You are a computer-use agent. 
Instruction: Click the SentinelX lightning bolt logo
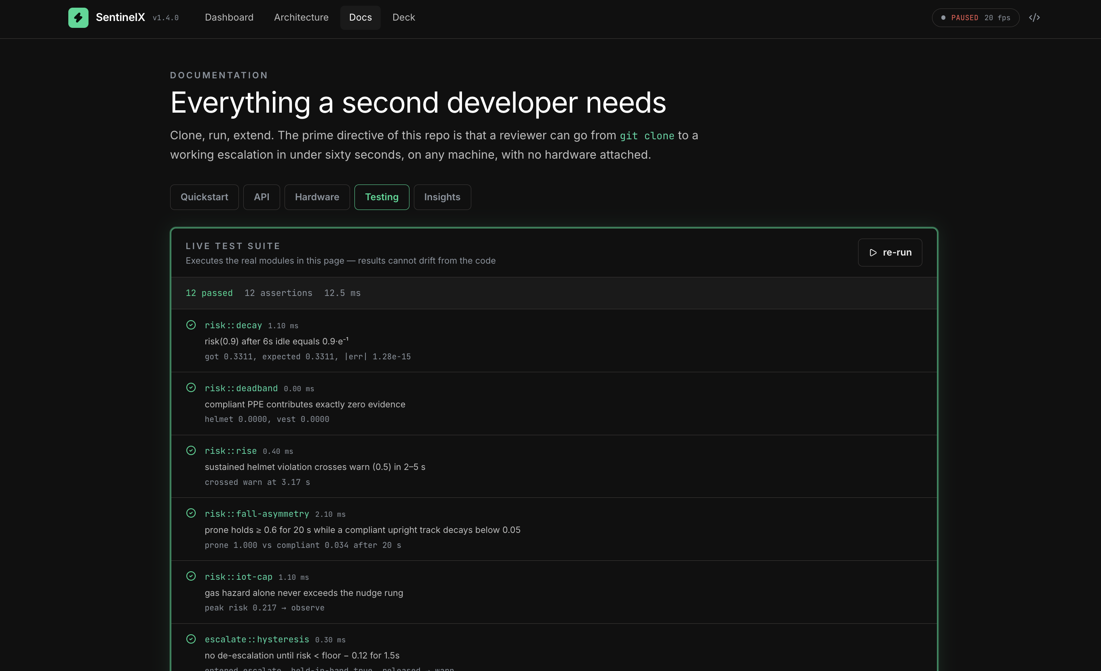click(78, 17)
